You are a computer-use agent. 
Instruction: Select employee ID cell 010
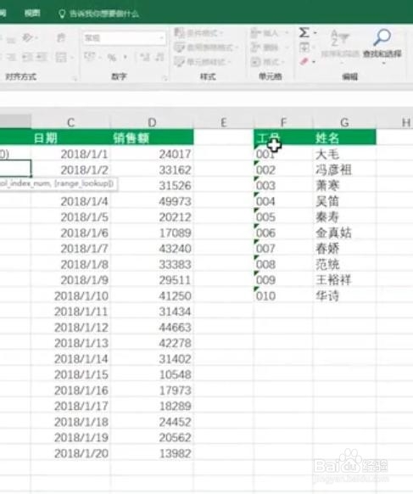click(x=283, y=295)
